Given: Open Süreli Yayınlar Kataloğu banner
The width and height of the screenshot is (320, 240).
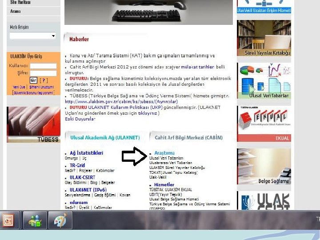Looking at the screenshot, I should coord(264,38).
